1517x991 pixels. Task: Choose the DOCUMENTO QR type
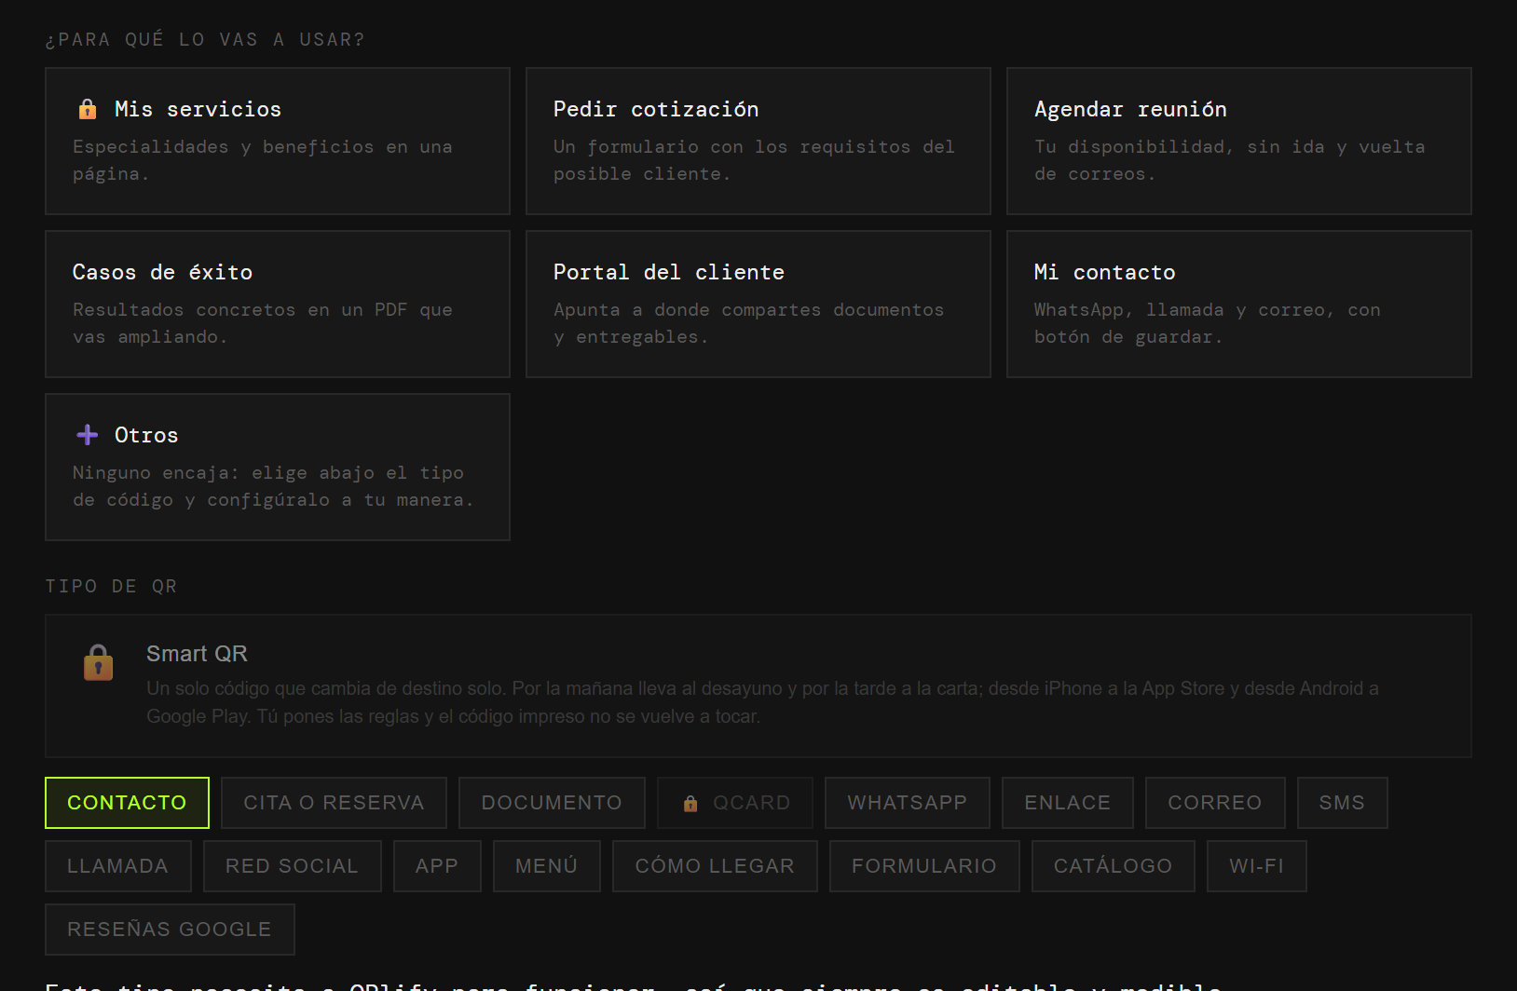(552, 803)
